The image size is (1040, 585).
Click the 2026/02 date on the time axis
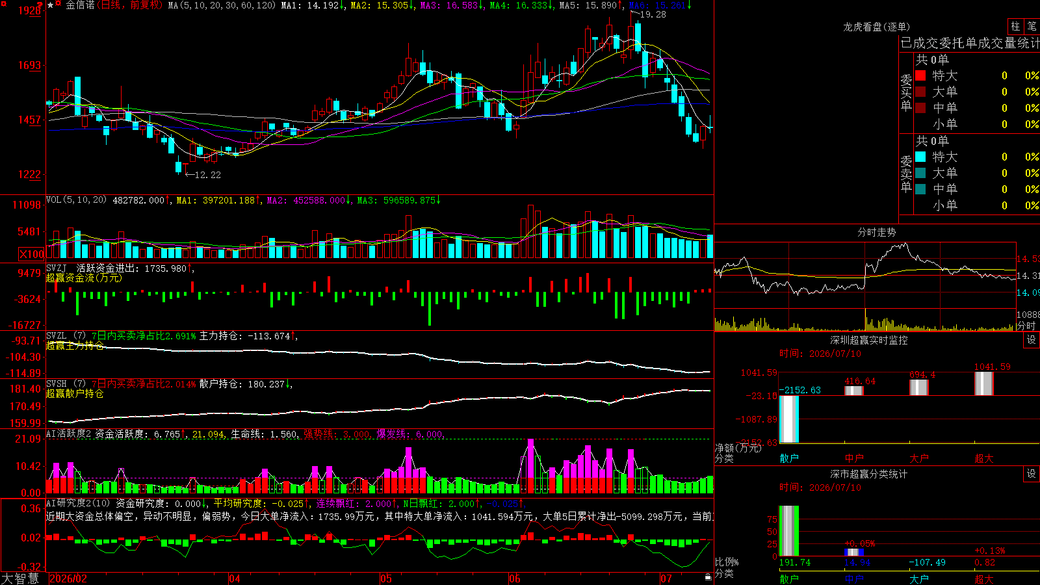pyautogui.click(x=68, y=578)
